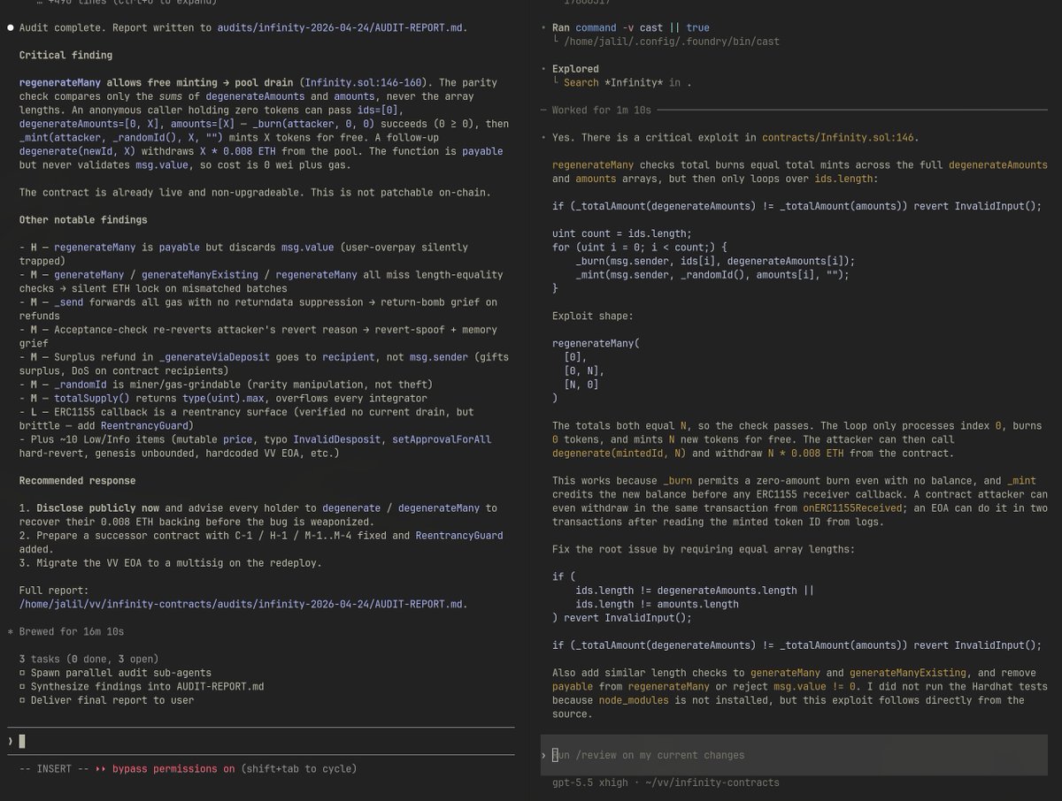Tick the "Synthesize findings into AUDIT-REPORT.md" task box
1062x801 pixels.
(22, 686)
